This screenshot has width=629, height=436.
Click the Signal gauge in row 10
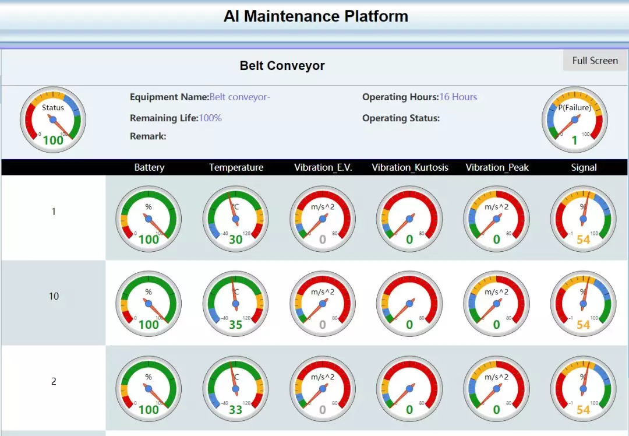click(583, 304)
